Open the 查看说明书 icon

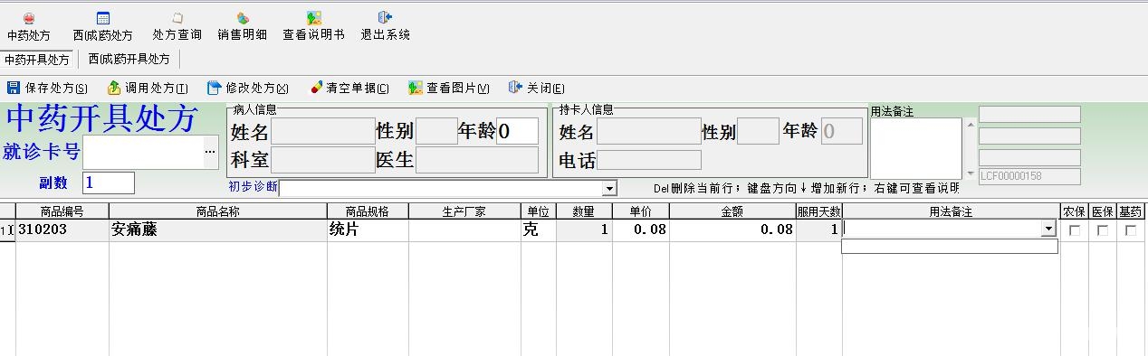pyautogui.click(x=313, y=19)
